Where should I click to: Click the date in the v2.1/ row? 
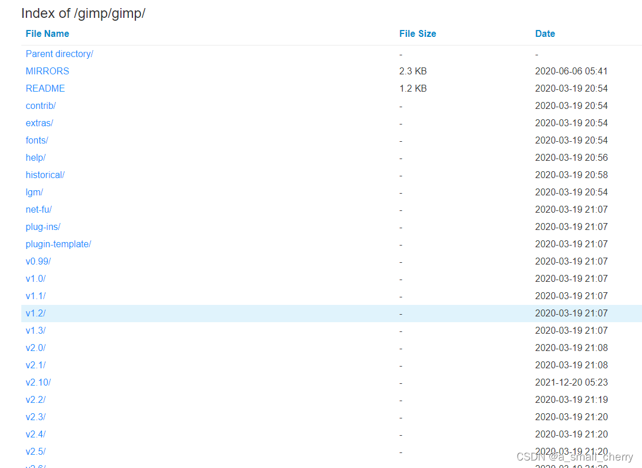click(571, 365)
